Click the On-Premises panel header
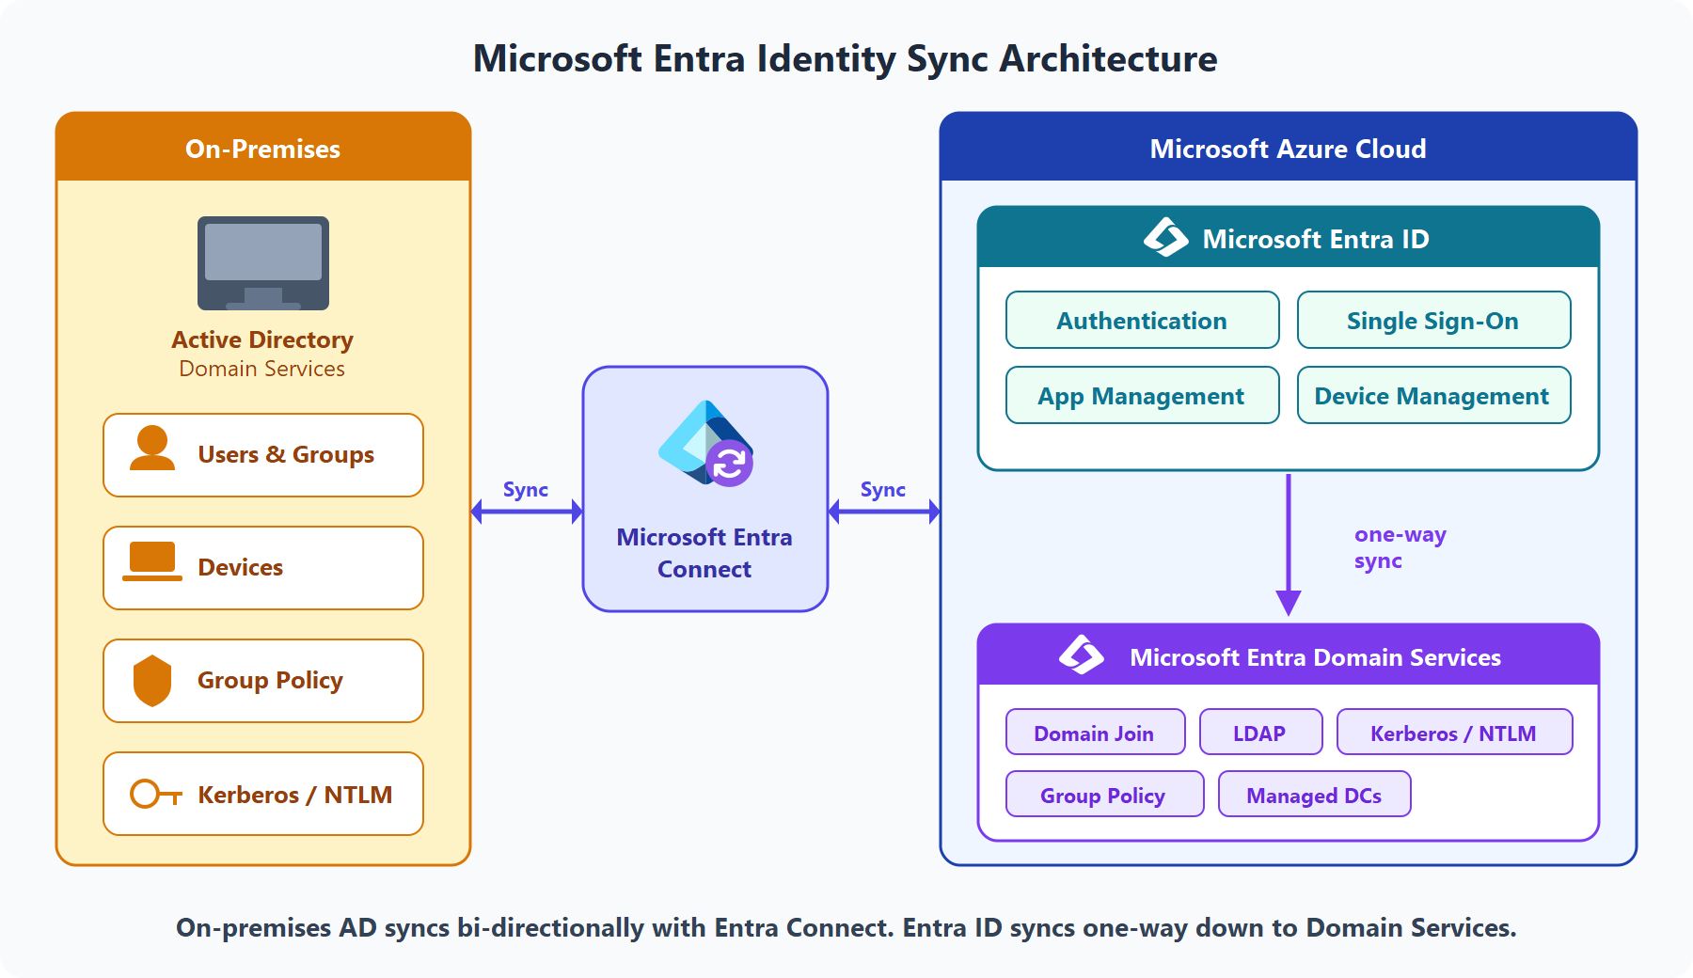This screenshot has width=1693, height=978. point(263,148)
